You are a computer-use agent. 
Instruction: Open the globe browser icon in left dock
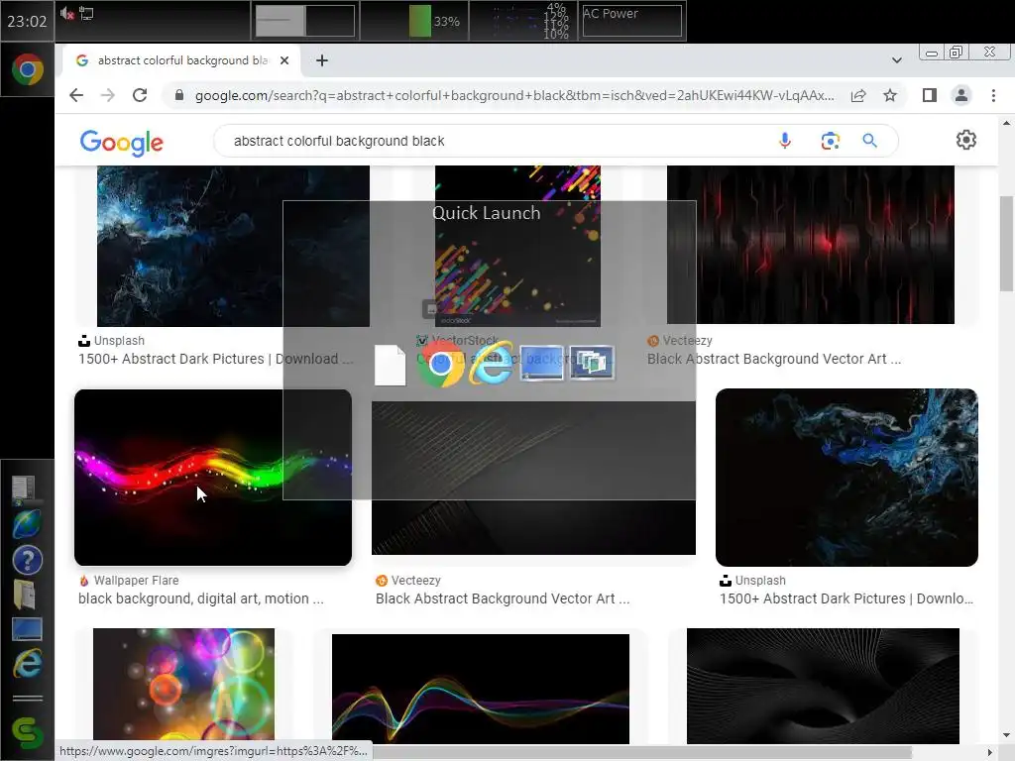coord(27,524)
